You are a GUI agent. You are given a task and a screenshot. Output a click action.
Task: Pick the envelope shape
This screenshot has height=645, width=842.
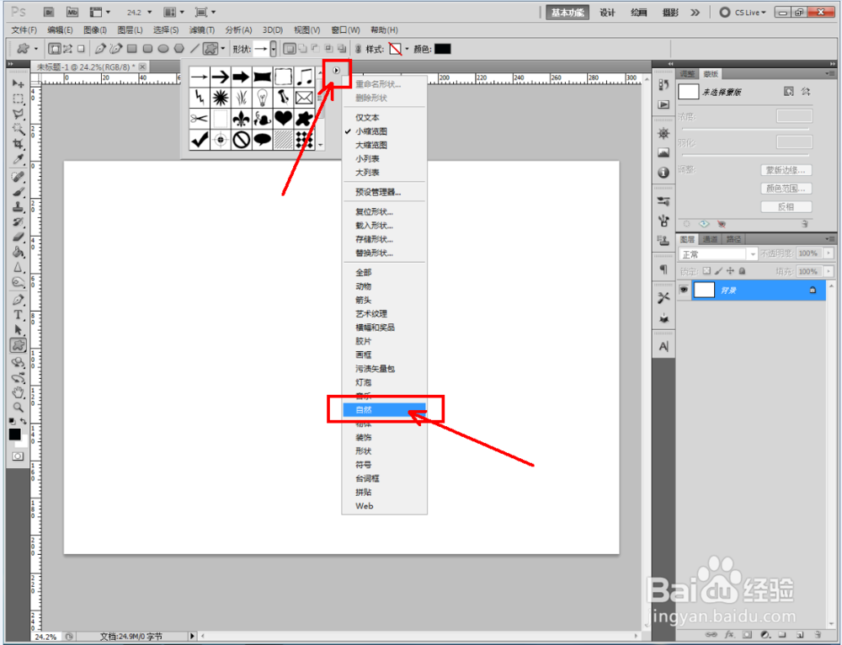pyautogui.click(x=304, y=97)
